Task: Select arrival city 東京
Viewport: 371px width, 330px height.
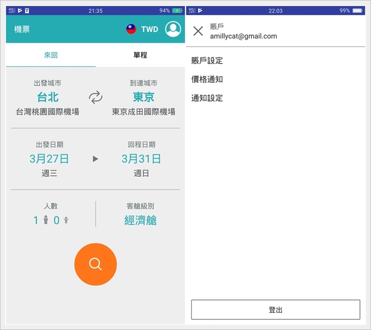Action: coord(144,97)
